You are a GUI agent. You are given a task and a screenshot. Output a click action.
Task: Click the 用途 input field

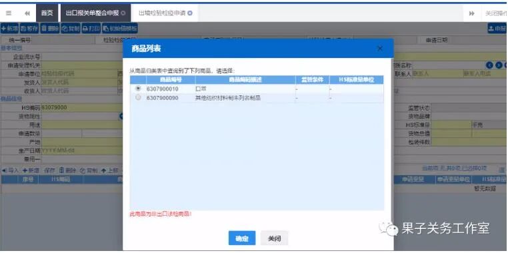82,125
